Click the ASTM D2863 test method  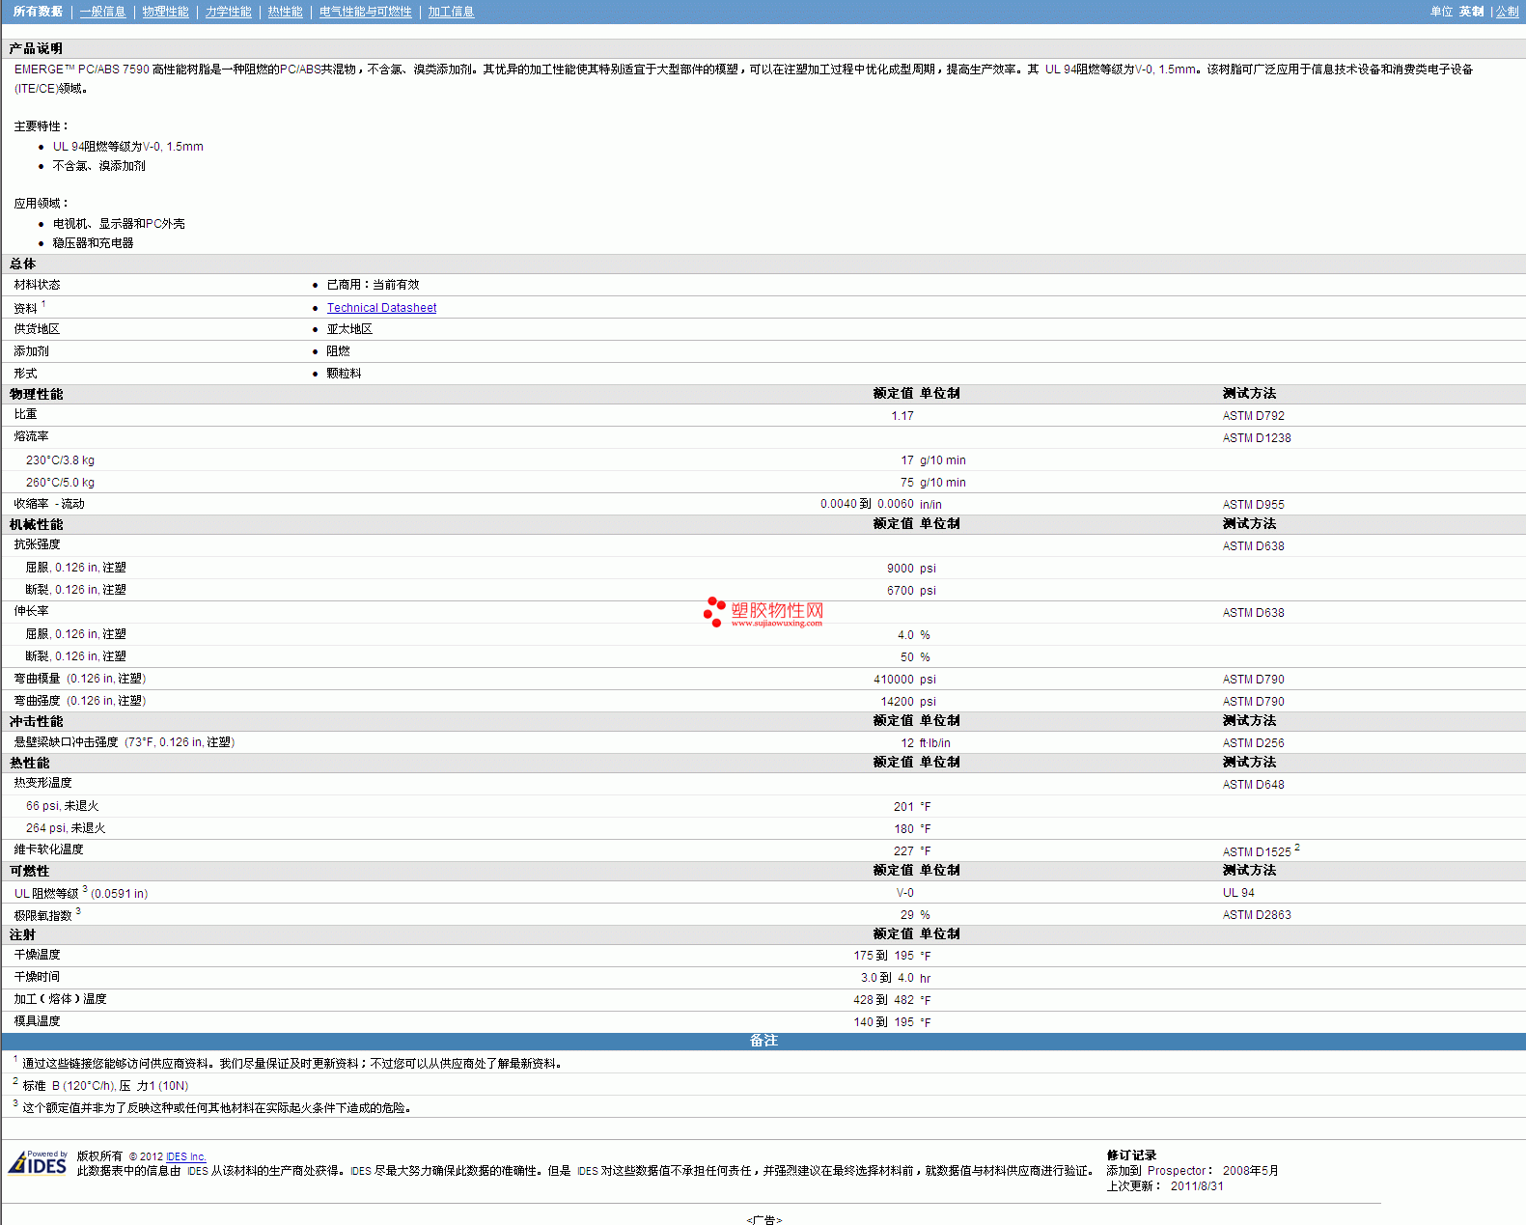click(x=1256, y=915)
